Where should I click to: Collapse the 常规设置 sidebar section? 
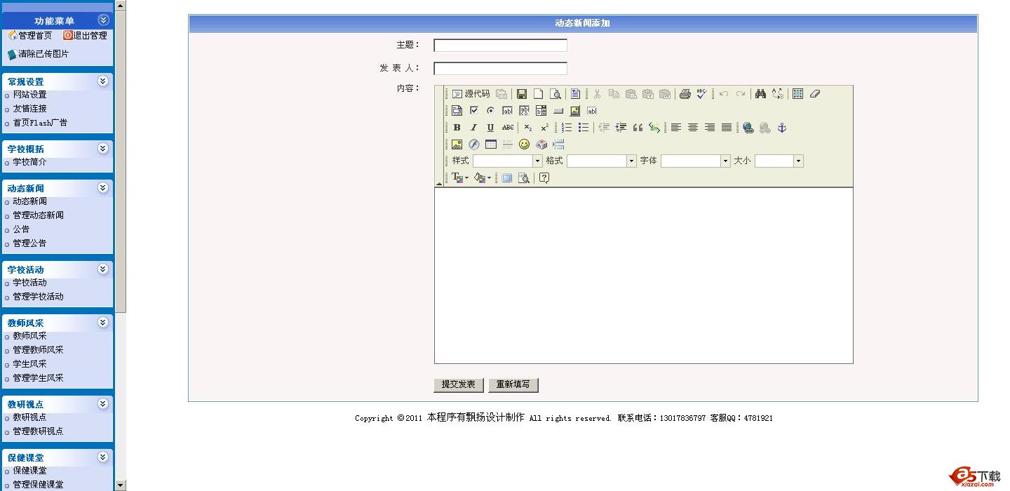coord(103,81)
